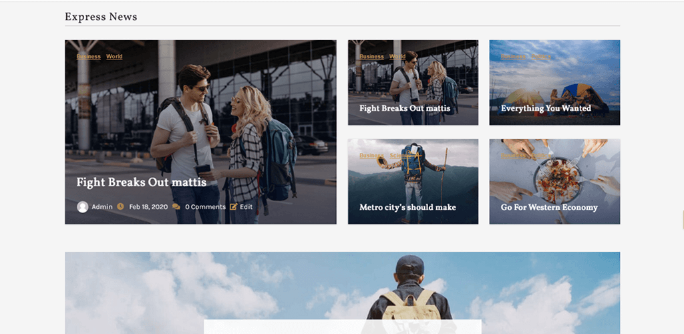Open the Metro city's should make headline
This screenshot has height=334, width=684.
tap(407, 207)
